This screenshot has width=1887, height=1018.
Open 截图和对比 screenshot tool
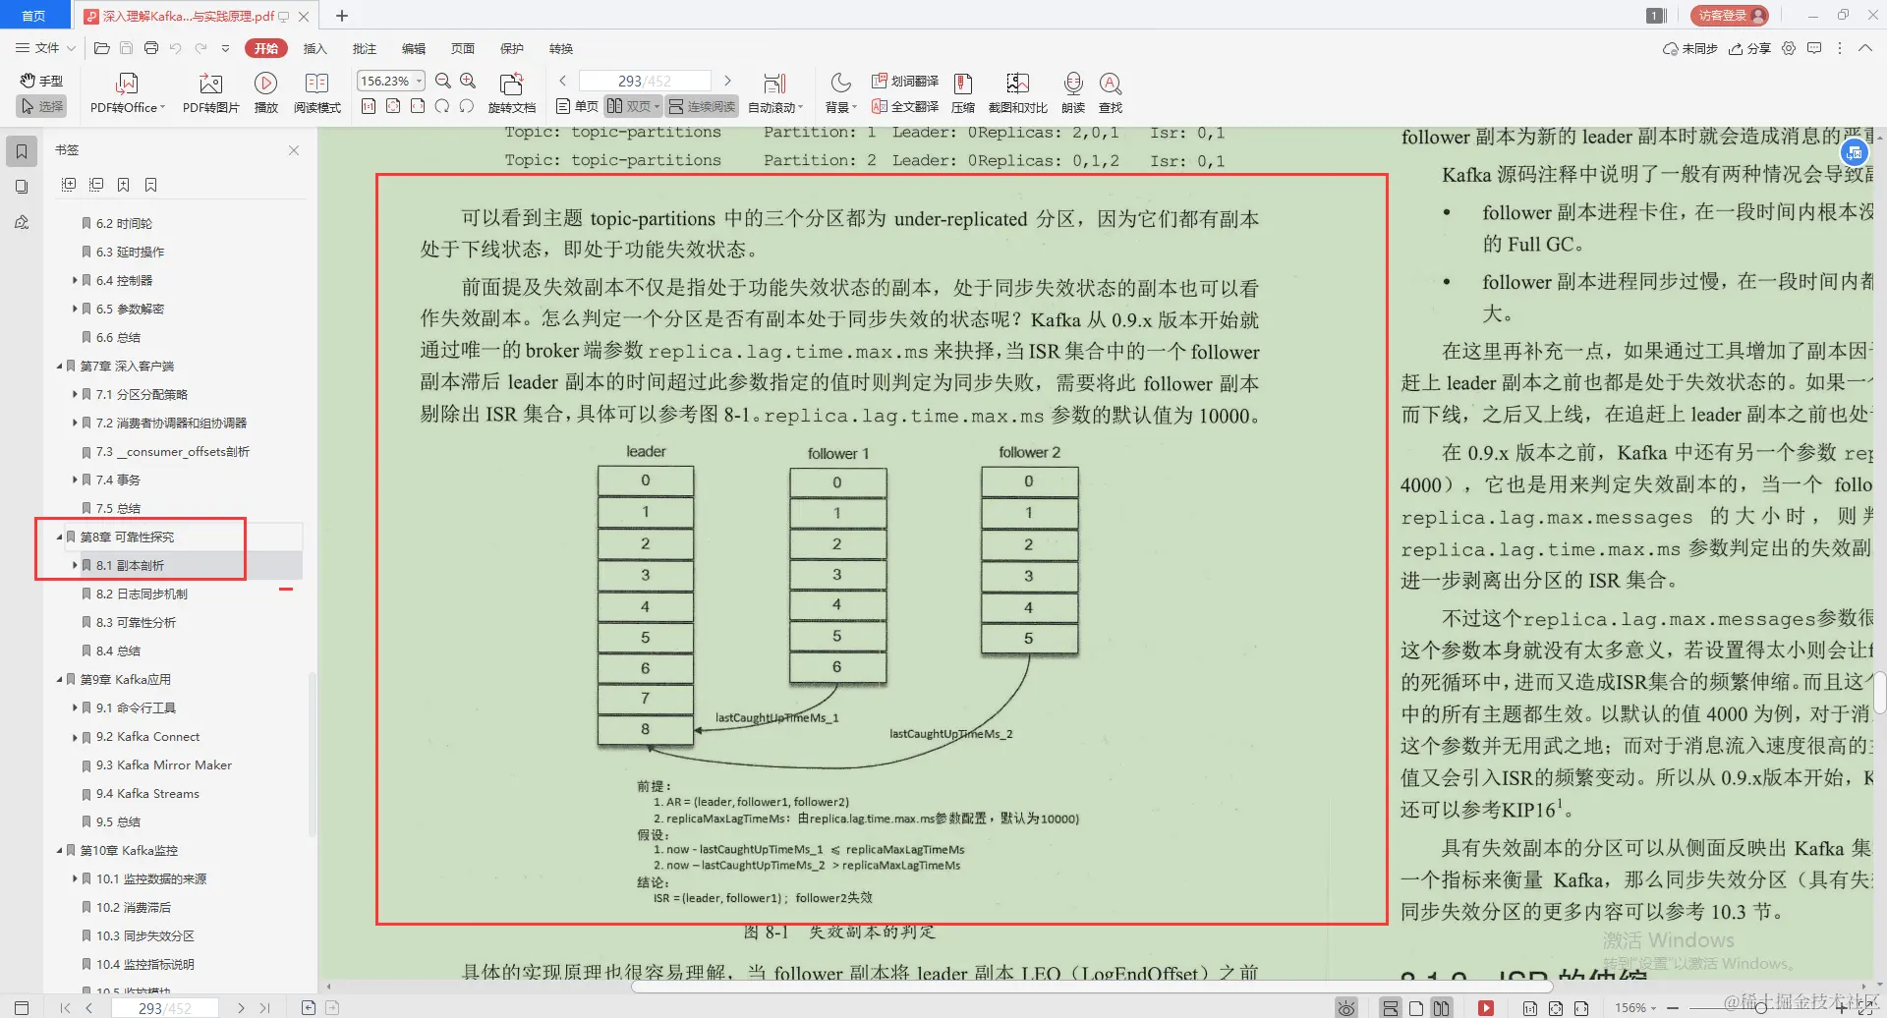1017,91
